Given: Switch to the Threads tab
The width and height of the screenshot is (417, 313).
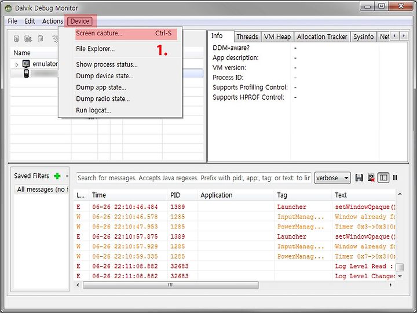Looking at the screenshot, I should pos(247,37).
